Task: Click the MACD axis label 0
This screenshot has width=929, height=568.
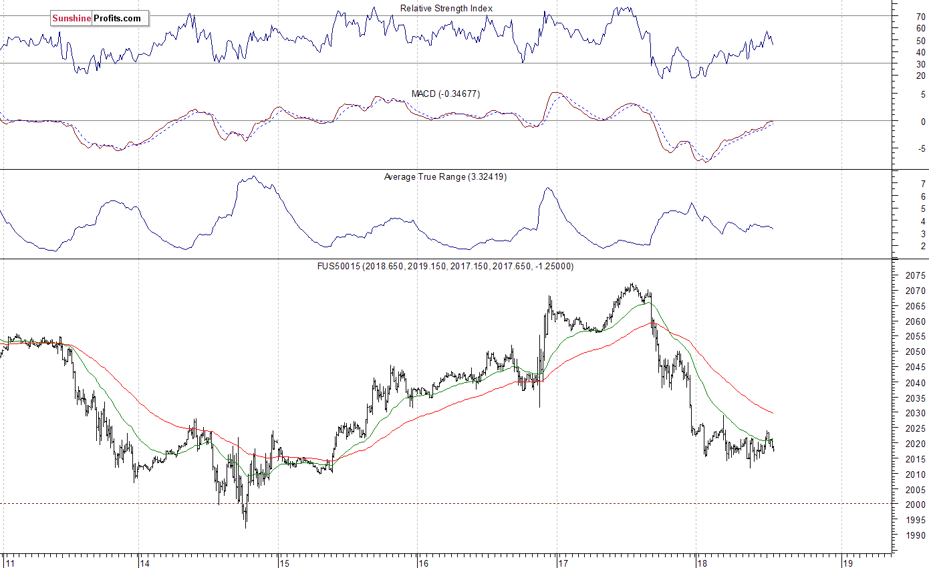Action: coord(923,122)
